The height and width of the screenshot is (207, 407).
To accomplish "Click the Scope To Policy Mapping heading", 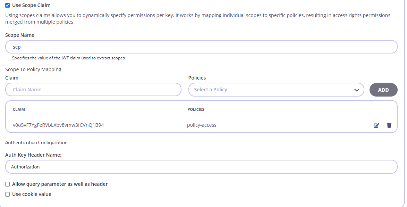I will 33,69.
